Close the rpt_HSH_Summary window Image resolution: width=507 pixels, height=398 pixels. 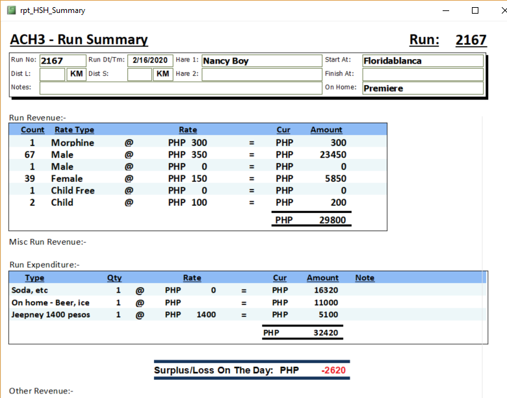coord(504,10)
